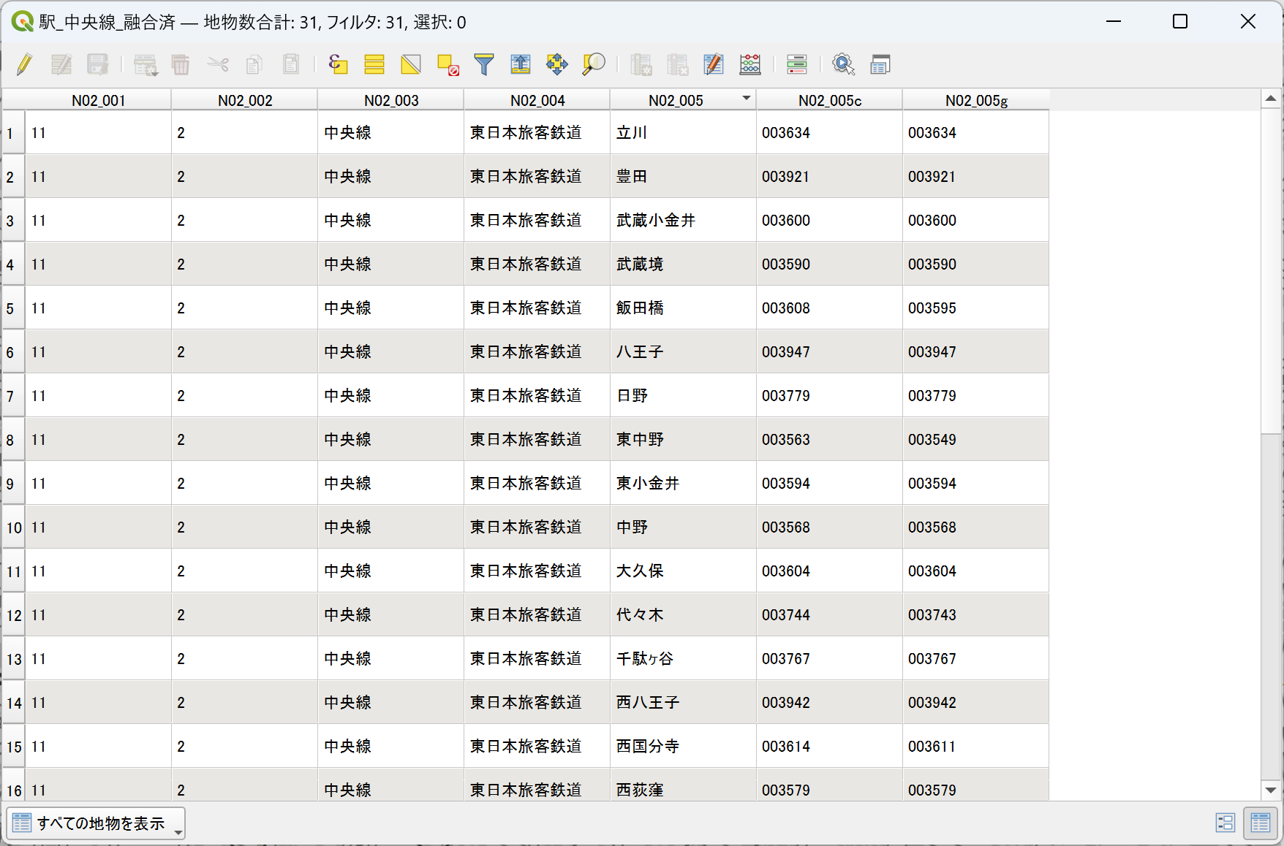Click the N02_002 column header
The height and width of the screenshot is (846, 1284).
coord(244,100)
